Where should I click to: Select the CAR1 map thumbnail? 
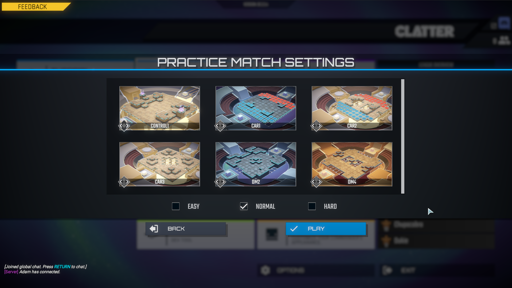(256, 108)
